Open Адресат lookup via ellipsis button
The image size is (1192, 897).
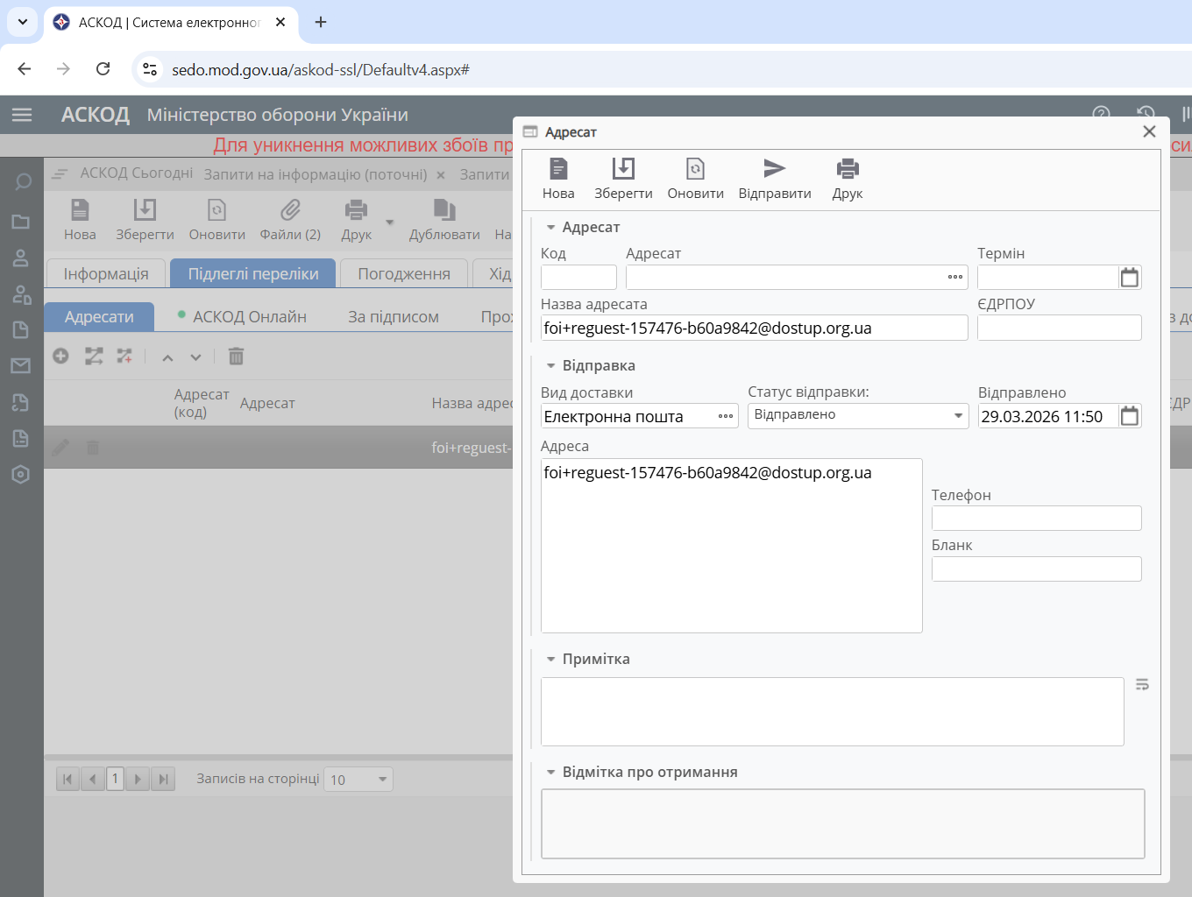pyautogui.click(x=954, y=278)
